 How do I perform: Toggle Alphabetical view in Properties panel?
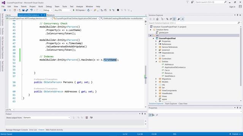(x=153, y=115)
